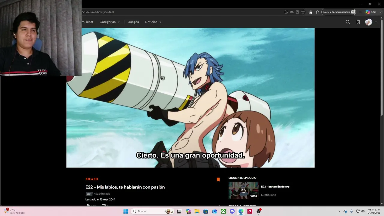This screenshot has width=384, height=216.
Task: Open the Simulcast menu item
Action: tap(87, 22)
